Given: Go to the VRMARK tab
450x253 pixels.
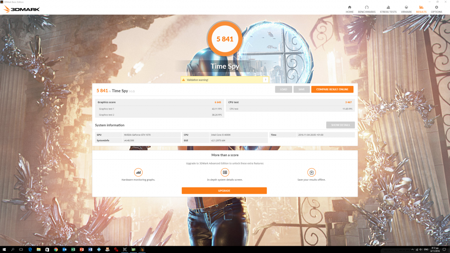Looking at the screenshot, I should point(406,9).
